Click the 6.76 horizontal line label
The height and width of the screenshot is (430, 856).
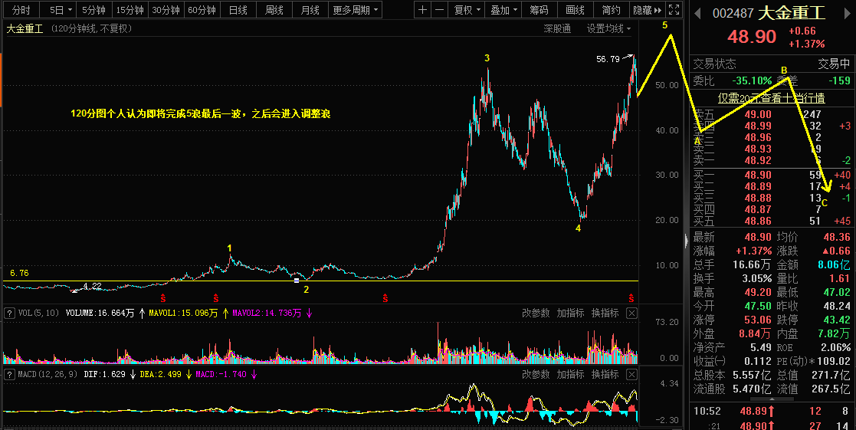click(20, 273)
